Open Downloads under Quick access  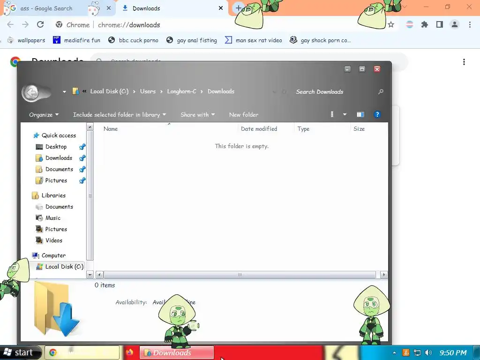click(x=54, y=158)
